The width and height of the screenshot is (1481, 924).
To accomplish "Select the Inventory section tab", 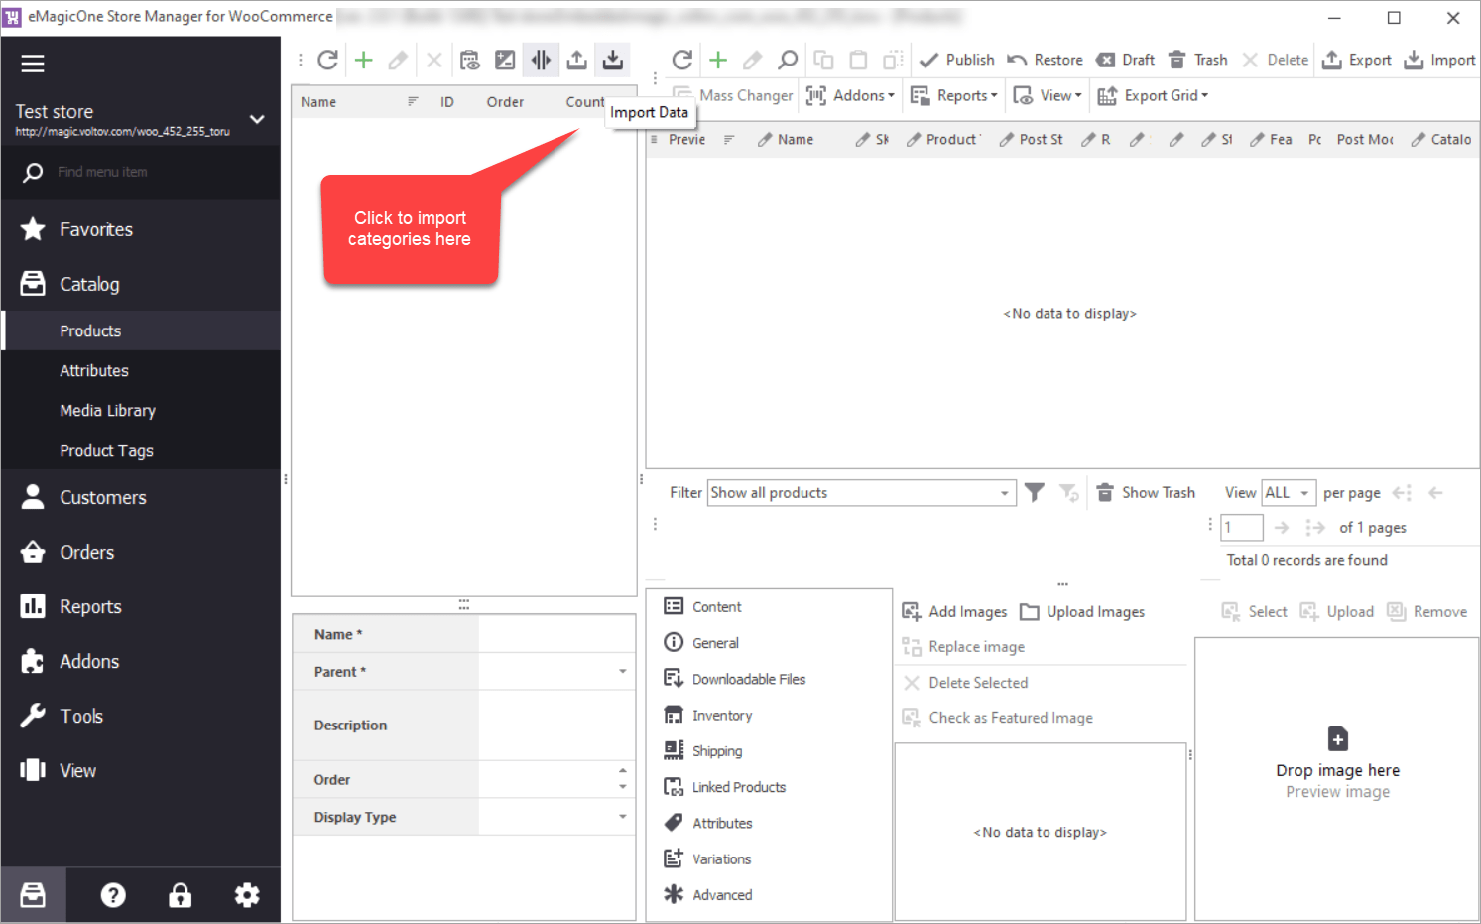I will pos(721,716).
